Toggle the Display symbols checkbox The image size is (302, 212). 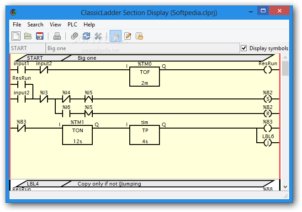pyautogui.click(x=244, y=48)
